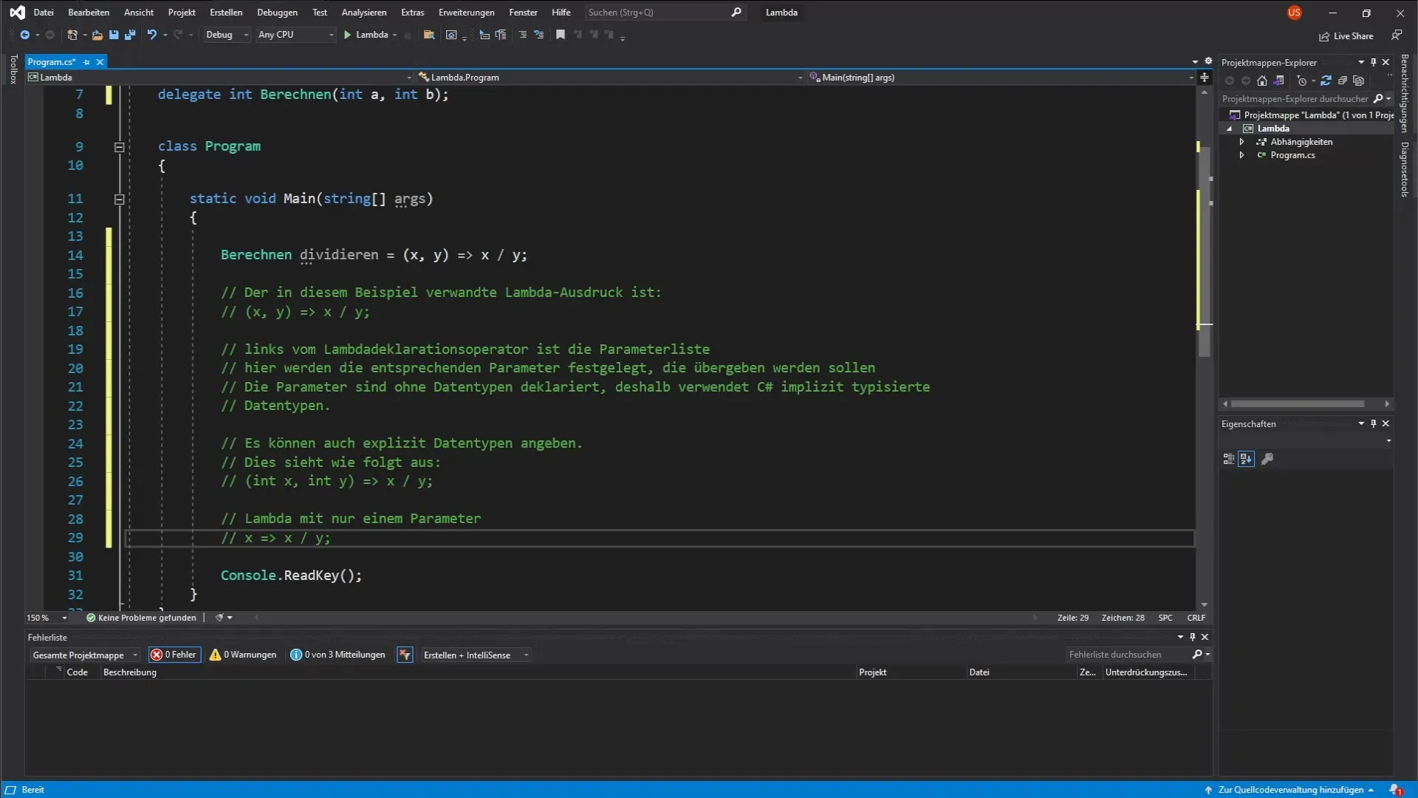The image size is (1418, 798).
Task: Open the Diagnosetools side tab
Action: 1405,169
